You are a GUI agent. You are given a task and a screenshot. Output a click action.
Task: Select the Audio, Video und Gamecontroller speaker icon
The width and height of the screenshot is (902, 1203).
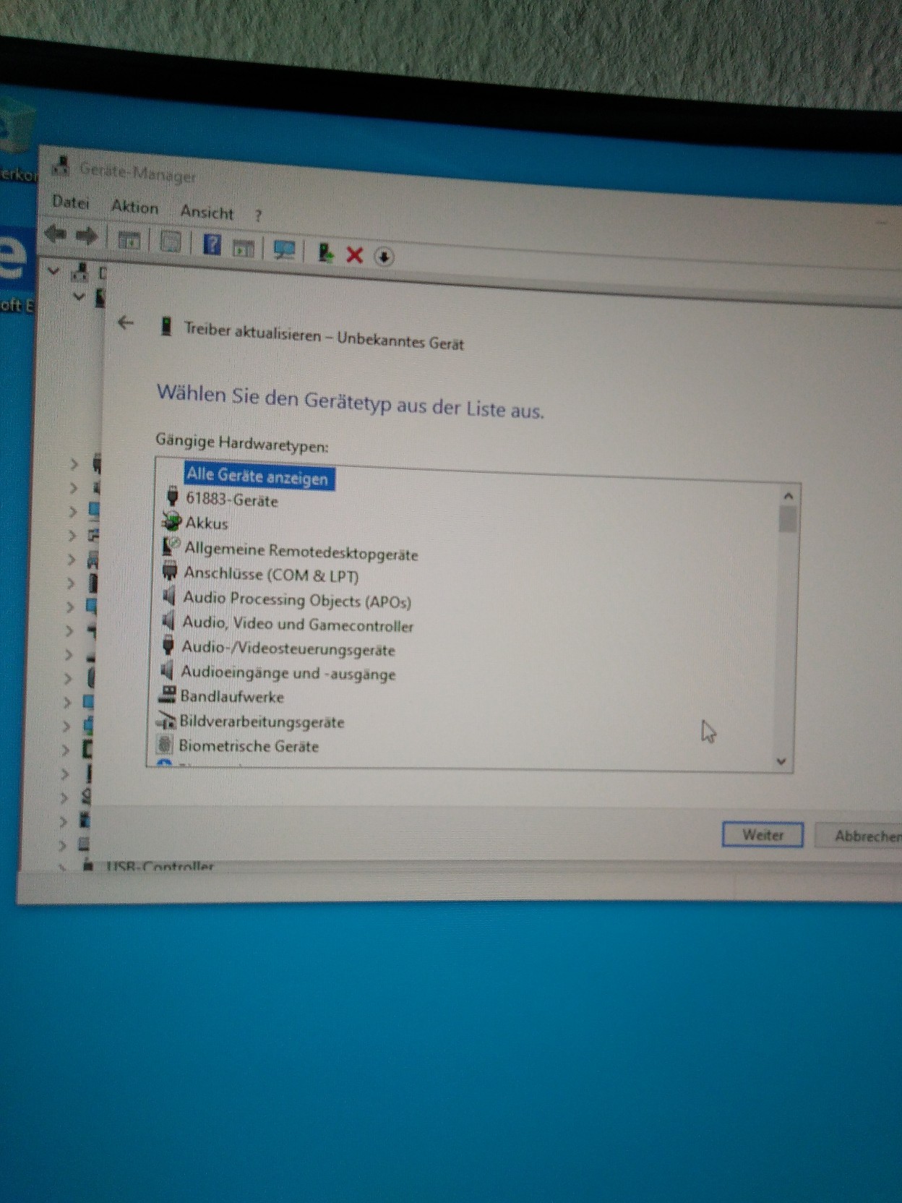[169, 620]
